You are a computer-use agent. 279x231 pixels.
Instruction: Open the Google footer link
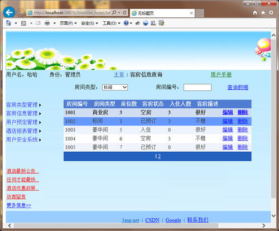click(x=173, y=220)
